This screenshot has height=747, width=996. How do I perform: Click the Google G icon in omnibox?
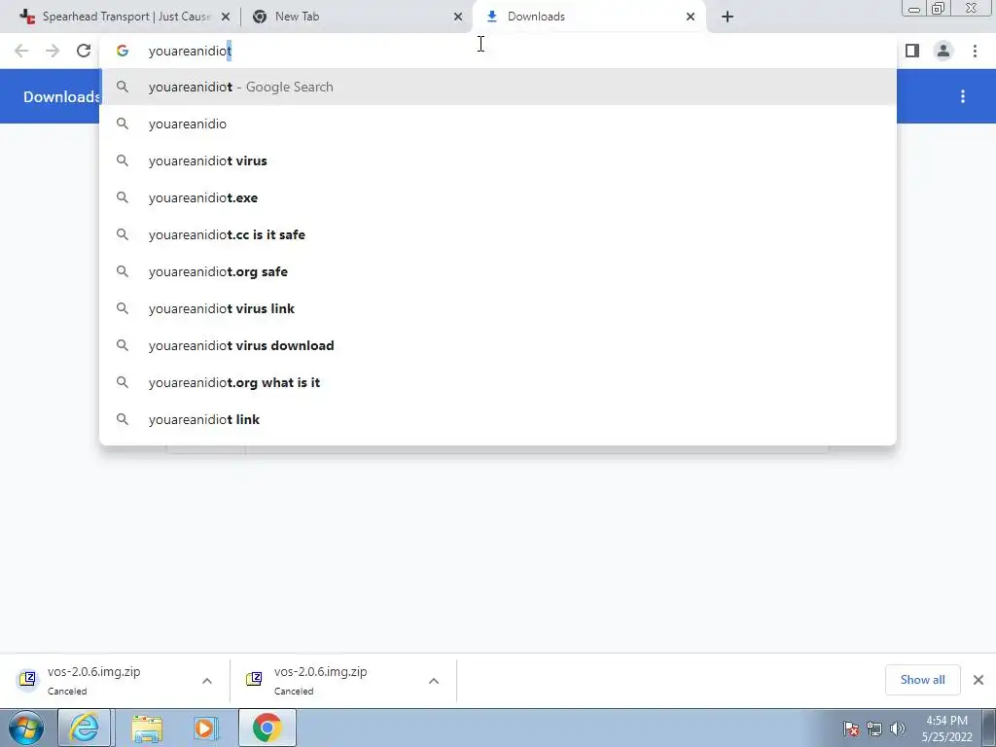click(x=123, y=51)
